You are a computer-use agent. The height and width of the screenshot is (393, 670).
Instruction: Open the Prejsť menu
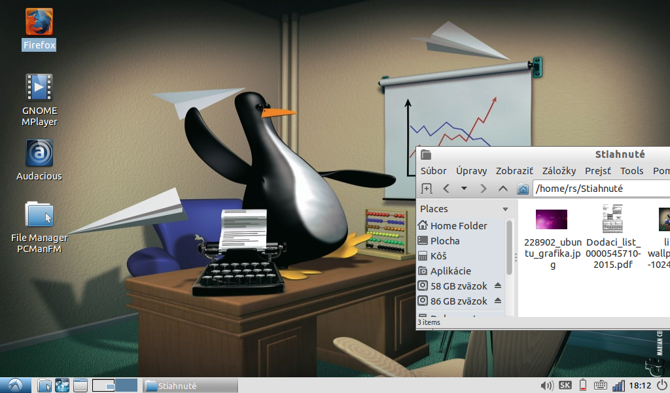tap(598, 171)
